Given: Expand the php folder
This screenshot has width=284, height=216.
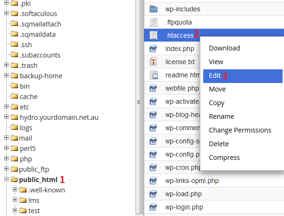Looking at the screenshot, I should coord(6,158).
